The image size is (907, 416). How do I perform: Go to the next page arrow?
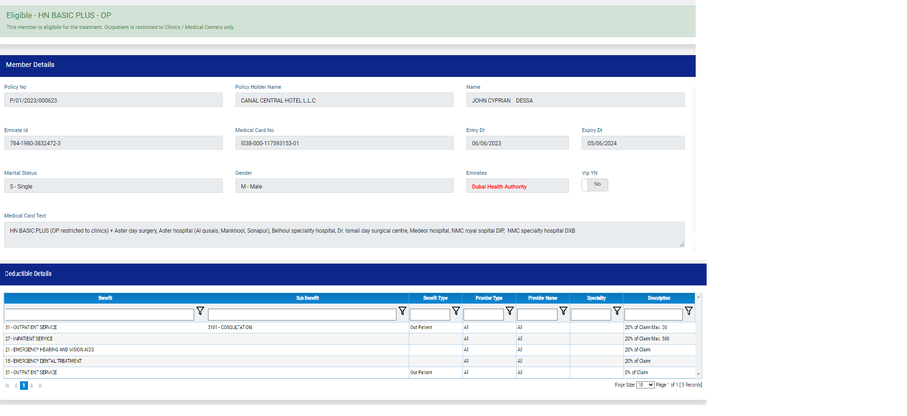pos(32,386)
